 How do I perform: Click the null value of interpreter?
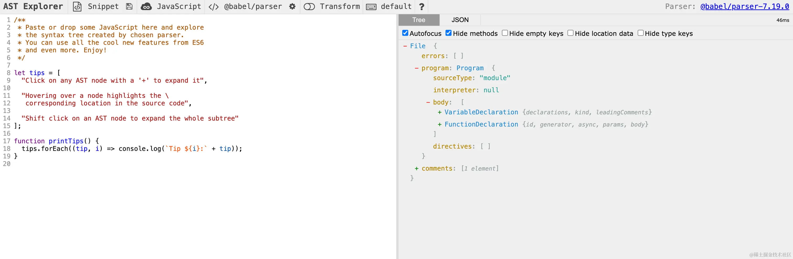(491, 90)
